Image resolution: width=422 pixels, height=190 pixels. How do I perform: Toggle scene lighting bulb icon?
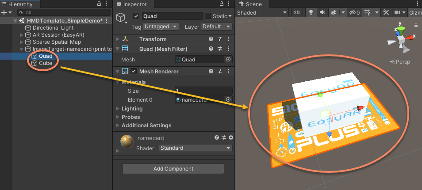coord(311,12)
